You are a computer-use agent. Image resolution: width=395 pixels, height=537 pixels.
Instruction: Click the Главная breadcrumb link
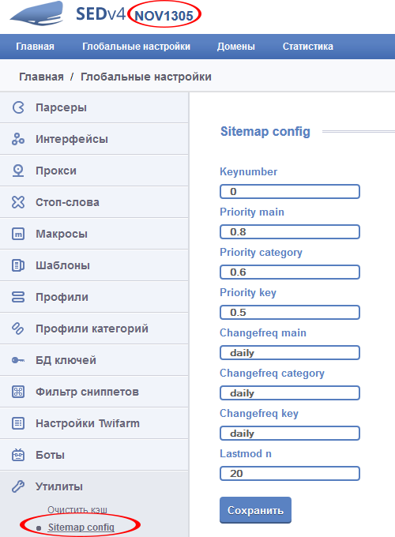(x=41, y=77)
